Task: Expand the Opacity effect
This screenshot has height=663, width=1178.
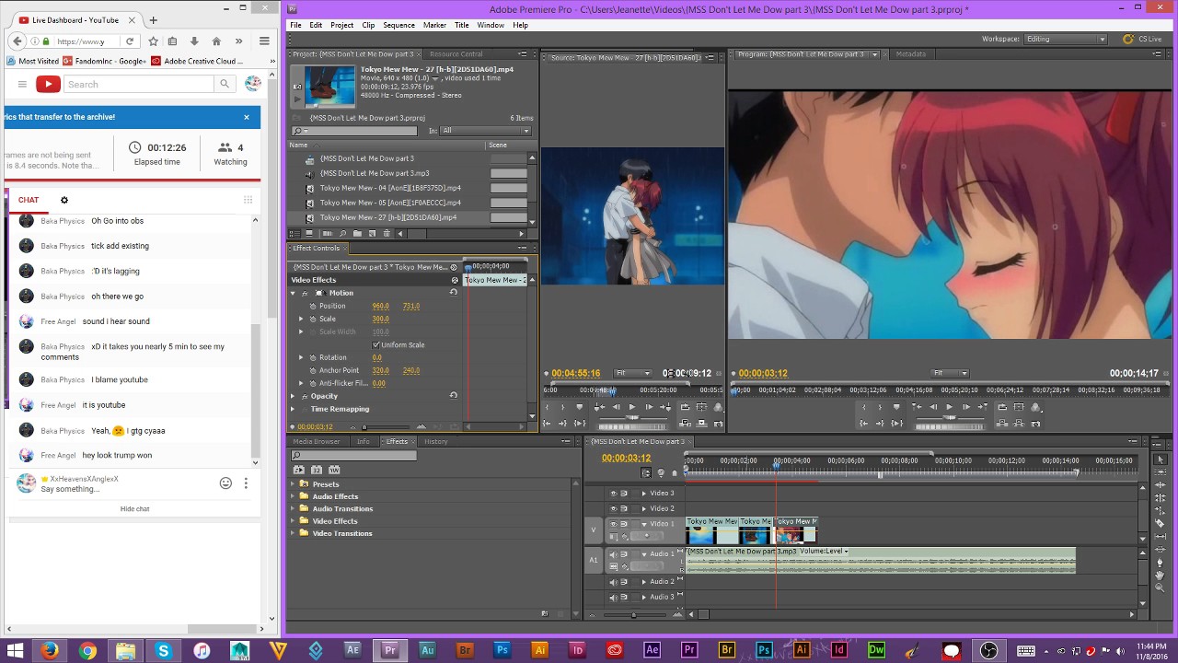Action: (x=293, y=396)
